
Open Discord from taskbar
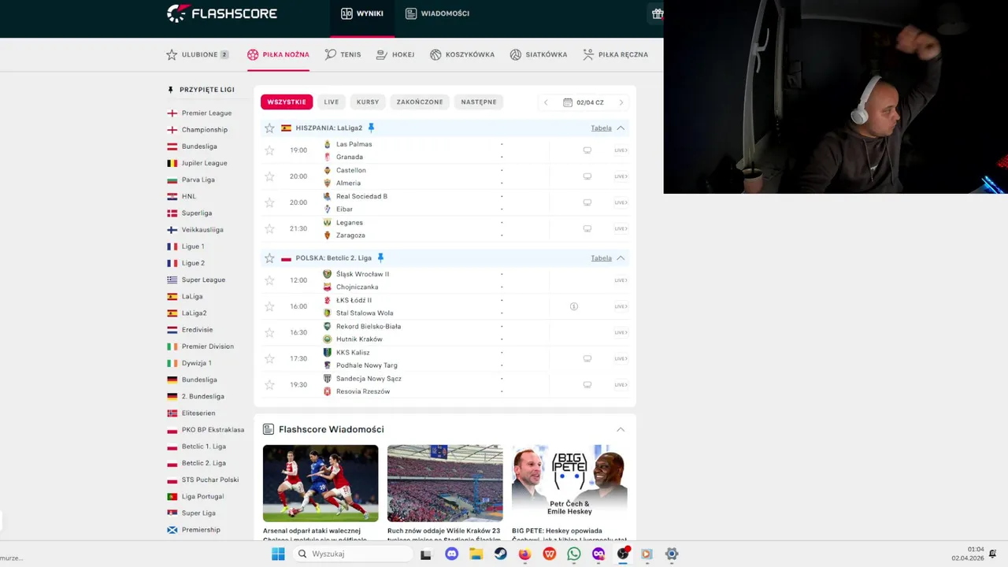coord(451,554)
